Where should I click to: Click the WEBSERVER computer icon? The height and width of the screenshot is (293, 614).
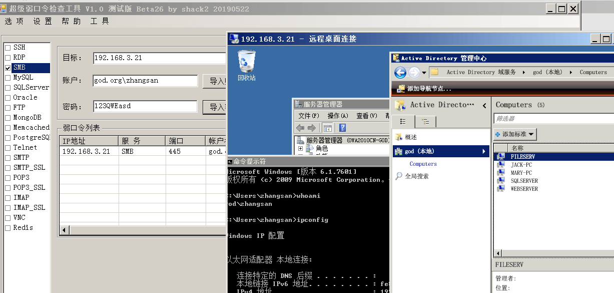[501, 189]
